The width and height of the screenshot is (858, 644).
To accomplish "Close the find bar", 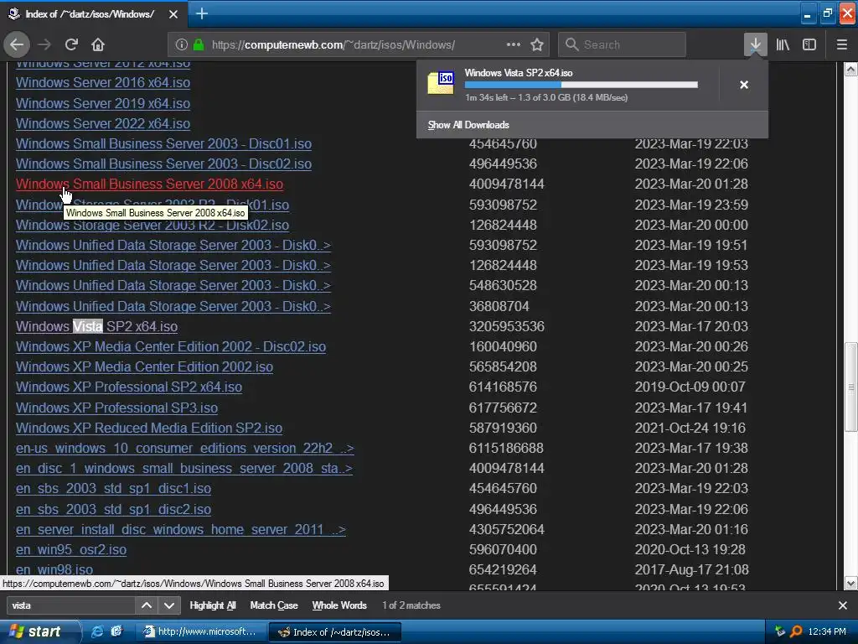I will point(843,605).
